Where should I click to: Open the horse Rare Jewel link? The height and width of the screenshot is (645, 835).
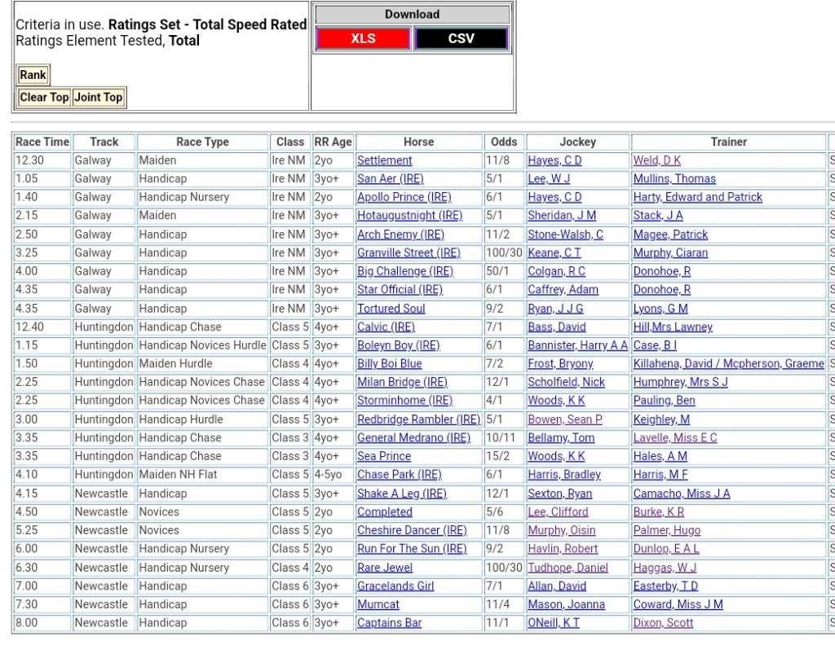pos(385,568)
